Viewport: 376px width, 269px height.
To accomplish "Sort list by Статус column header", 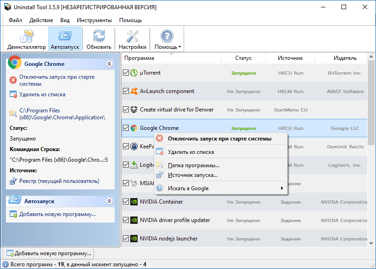I will coord(243,58).
